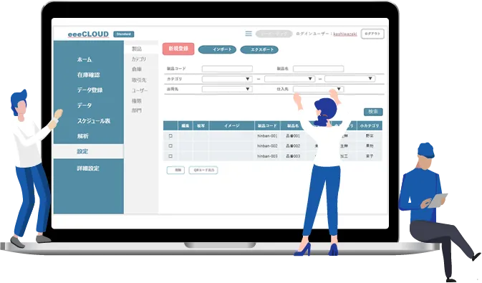Go to the カテゴリ settings submenu

[139, 59]
